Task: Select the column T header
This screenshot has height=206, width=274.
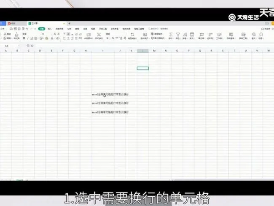Action: click(x=234, y=51)
